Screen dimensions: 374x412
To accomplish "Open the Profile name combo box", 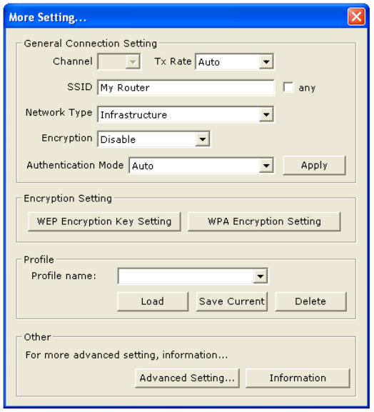I will (x=261, y=276).
